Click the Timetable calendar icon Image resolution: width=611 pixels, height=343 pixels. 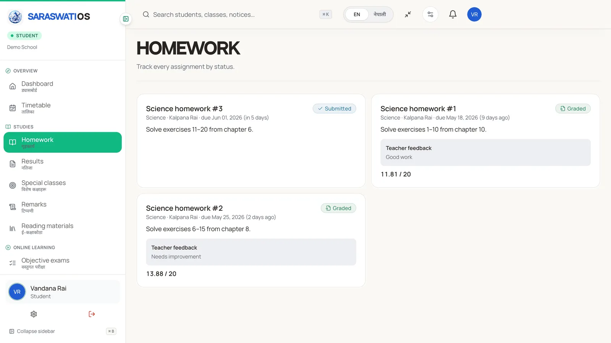click(13, 108)
